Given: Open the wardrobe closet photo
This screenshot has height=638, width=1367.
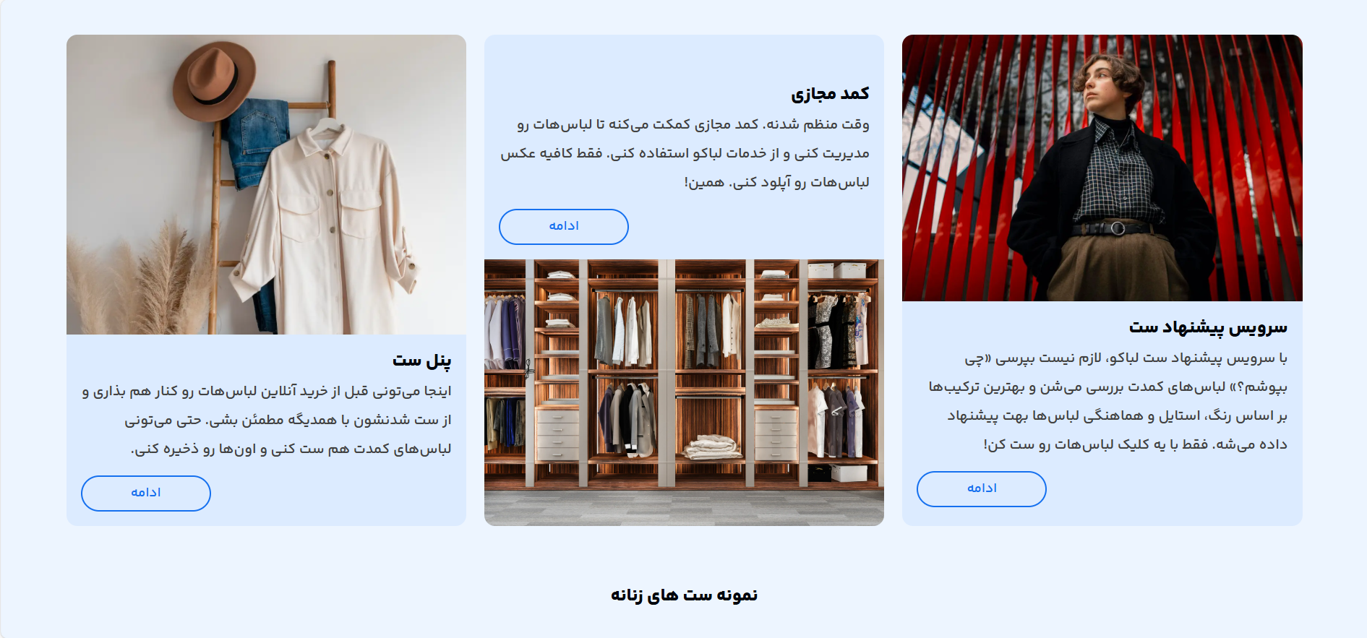Looking at the screenshot, I should [x=684, y=392].
